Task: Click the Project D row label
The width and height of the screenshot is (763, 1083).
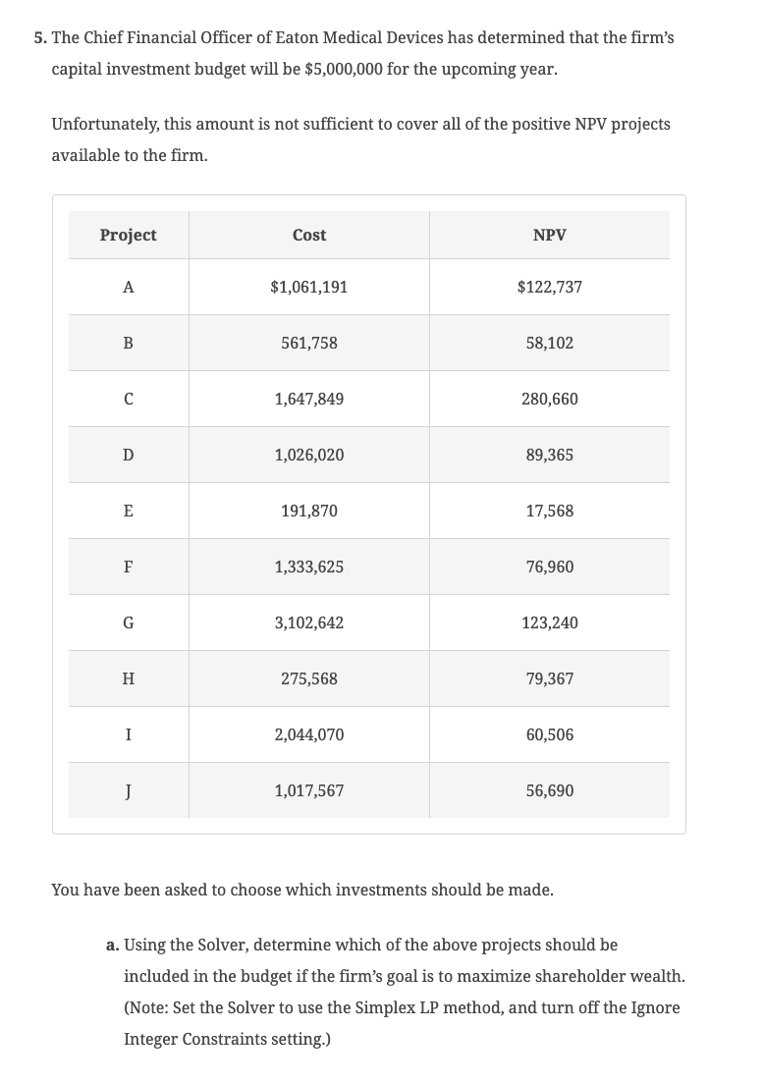Action: (x=128, y=455)
